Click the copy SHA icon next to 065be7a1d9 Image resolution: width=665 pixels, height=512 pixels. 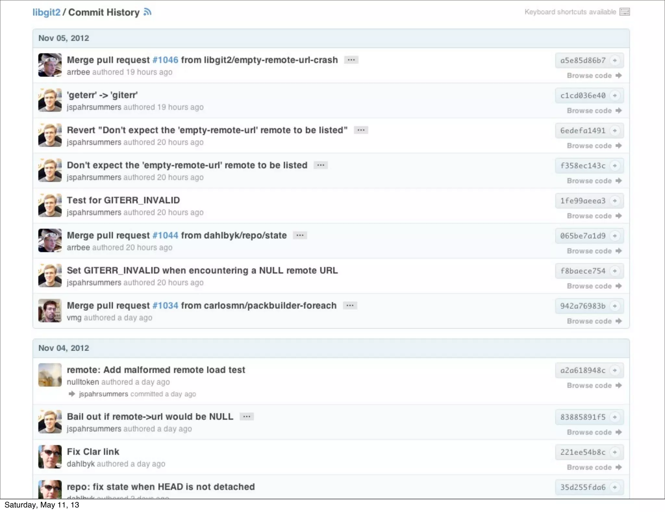coord(615,236)
